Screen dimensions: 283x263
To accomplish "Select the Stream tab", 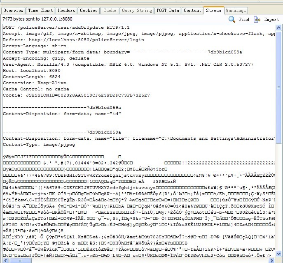I will [x=214, y=10].
